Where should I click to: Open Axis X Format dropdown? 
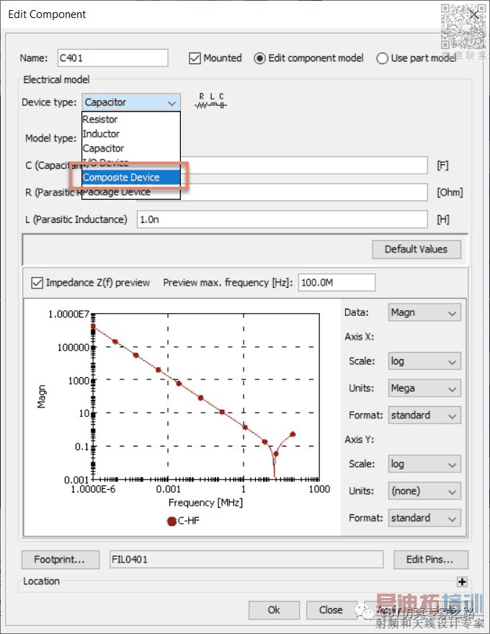(x=424, y=415)
